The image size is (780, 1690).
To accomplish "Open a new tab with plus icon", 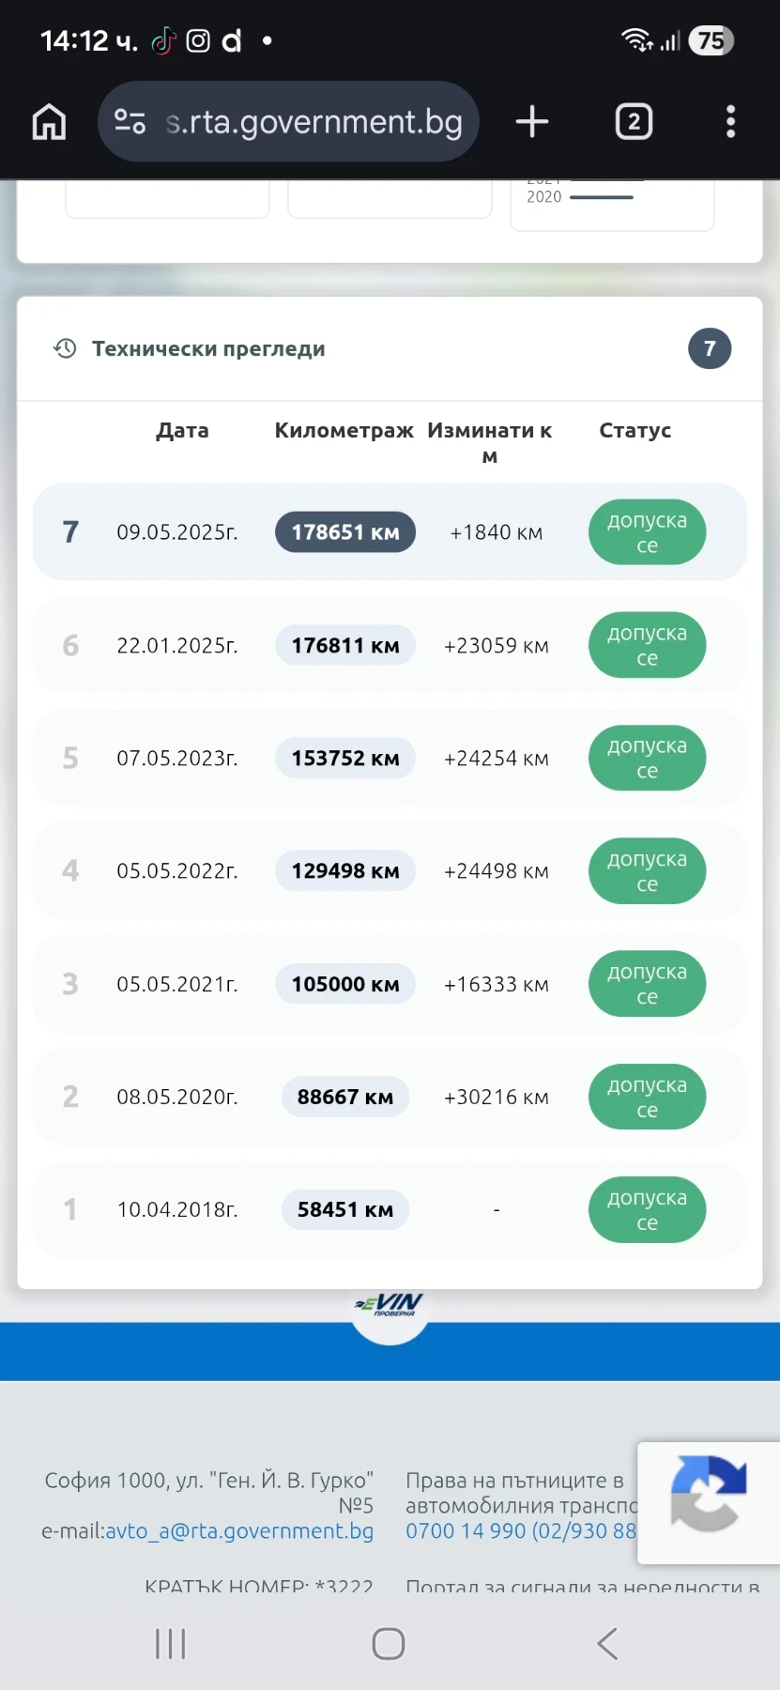I will 532,122.
